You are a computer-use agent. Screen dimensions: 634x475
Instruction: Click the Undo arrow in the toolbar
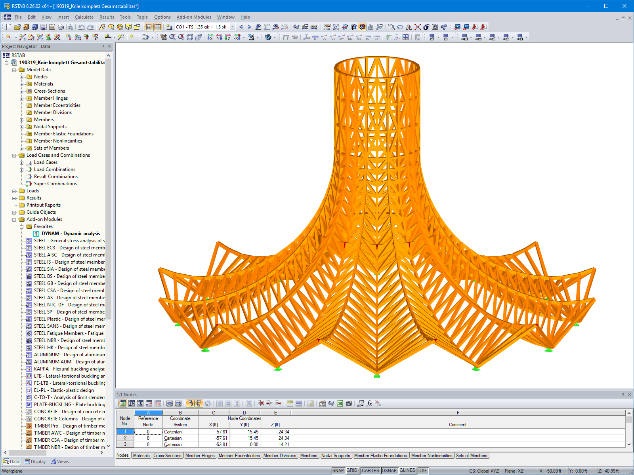click(82, 27)
